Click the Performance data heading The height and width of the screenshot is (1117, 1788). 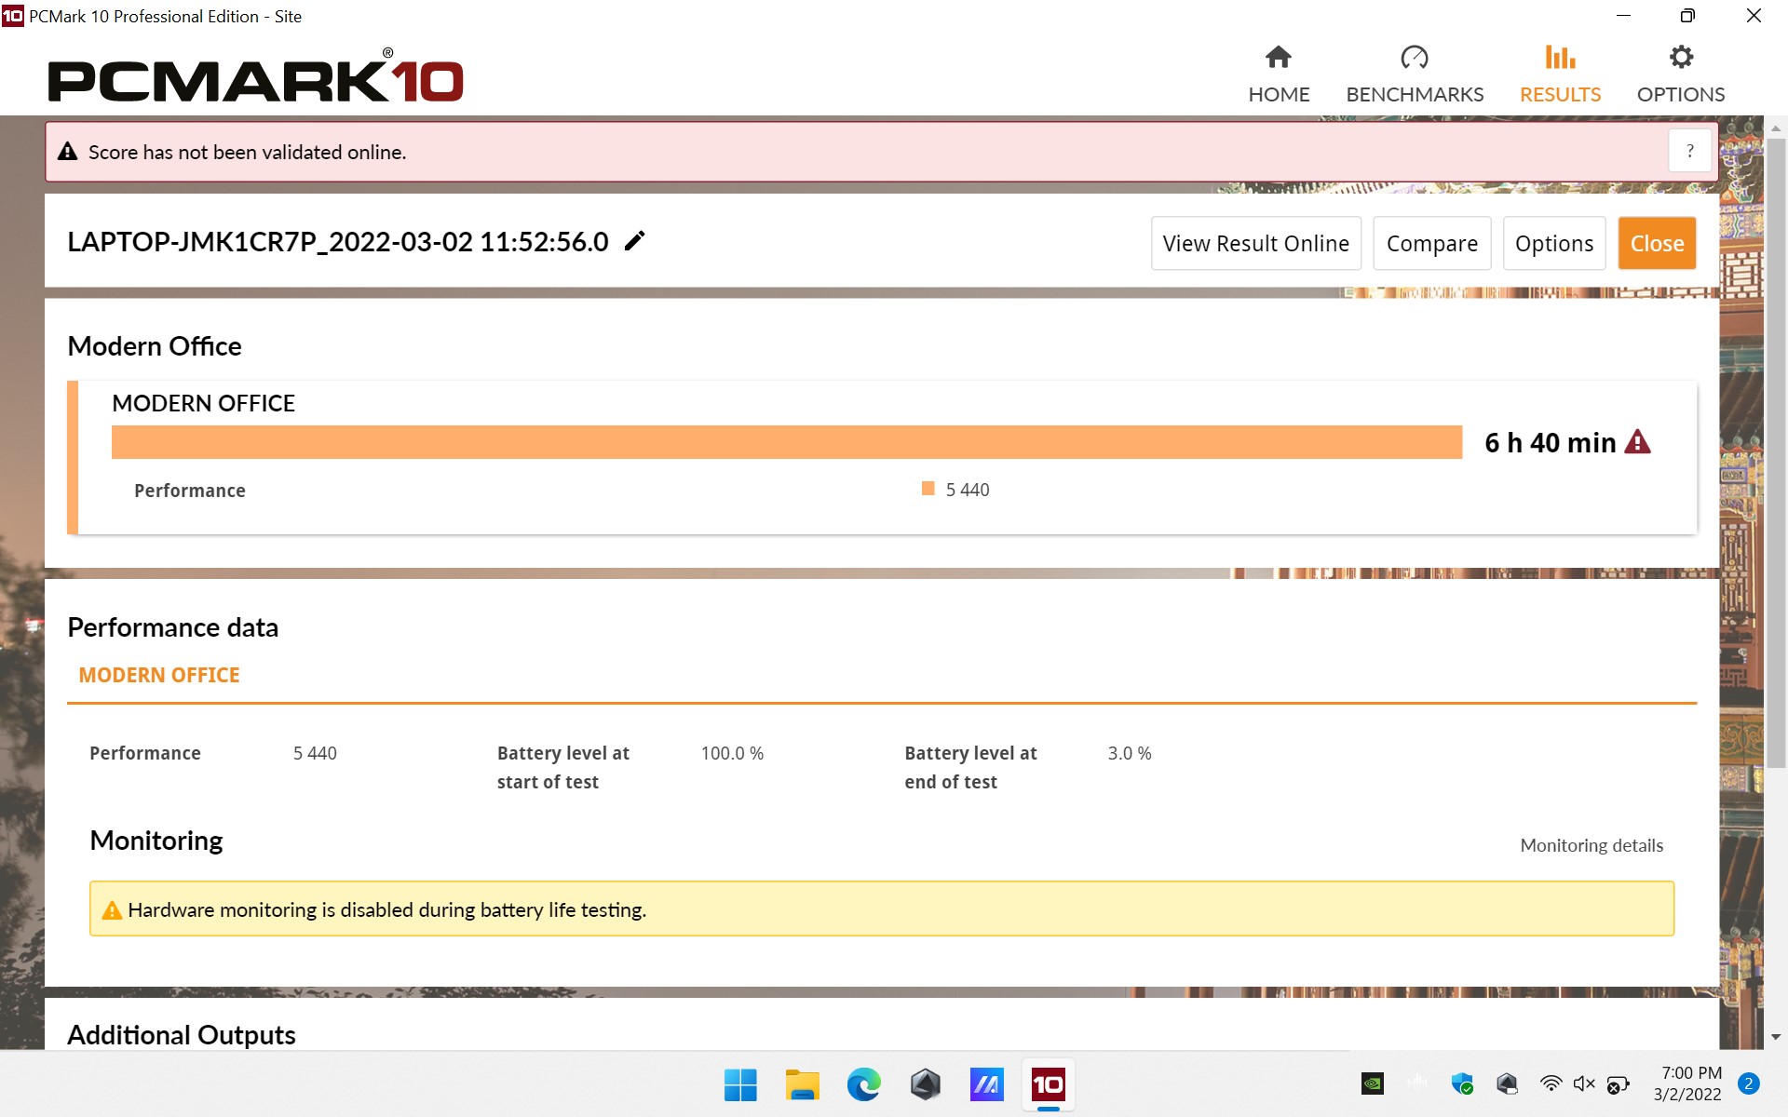point(172,627)
